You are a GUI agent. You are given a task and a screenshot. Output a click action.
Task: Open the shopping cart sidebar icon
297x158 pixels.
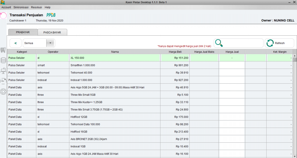[3, 50]
